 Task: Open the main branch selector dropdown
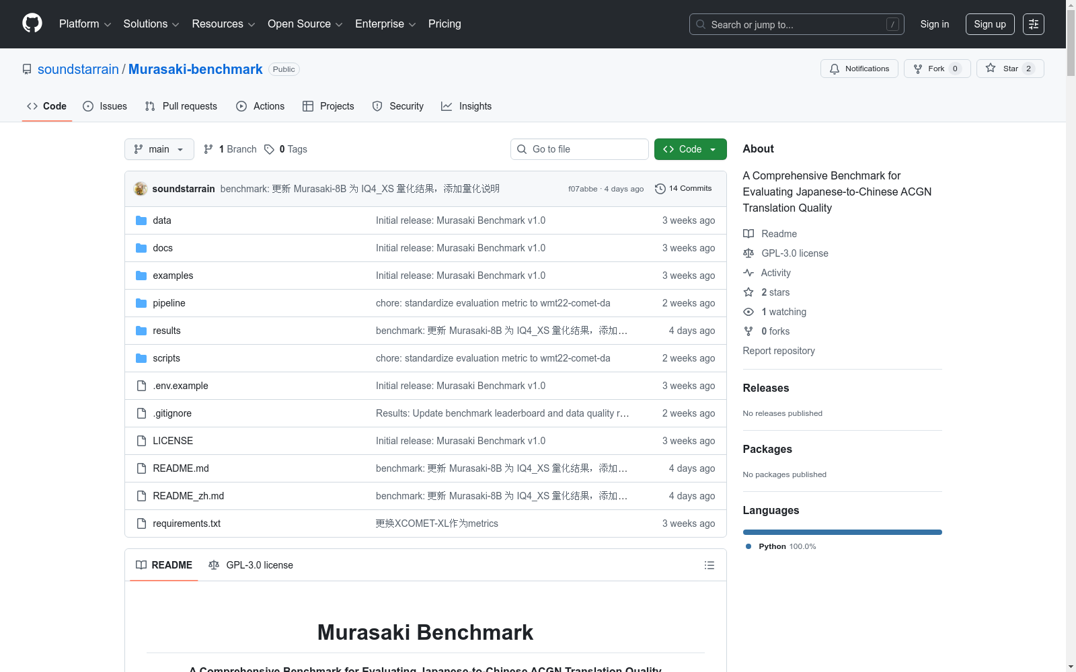(x=159, y=149)
